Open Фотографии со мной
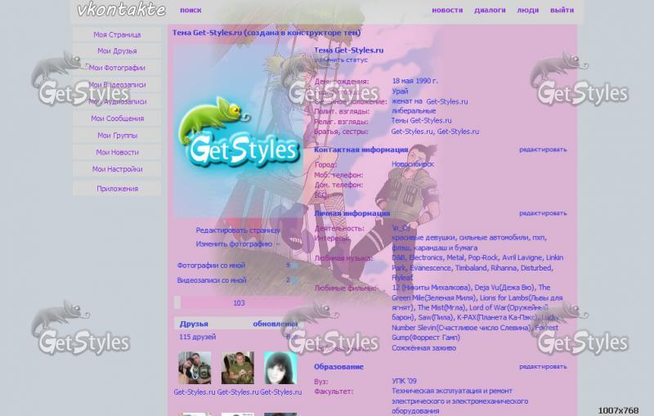Image resolution: width=654 pixels, height=416 pixels. click(211, 266)
